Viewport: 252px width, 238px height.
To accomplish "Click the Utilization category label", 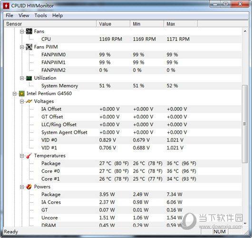I will 45,78.
